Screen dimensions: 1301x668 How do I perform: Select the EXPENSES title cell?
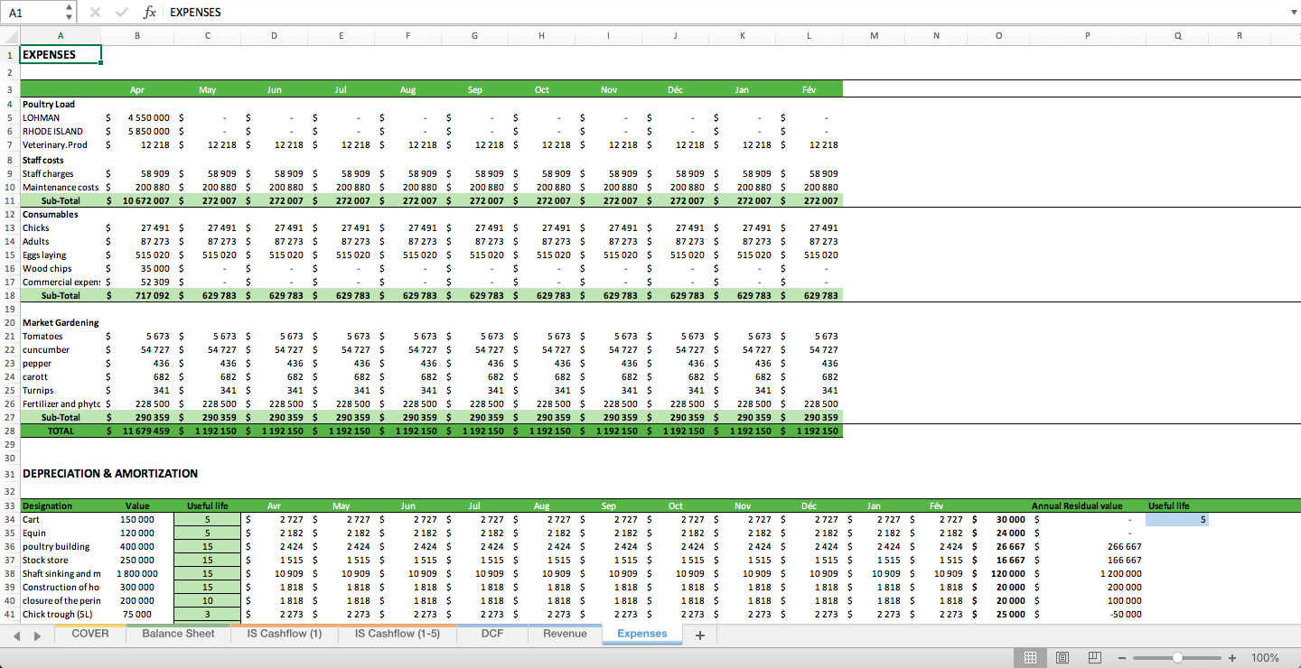(61, 54)
